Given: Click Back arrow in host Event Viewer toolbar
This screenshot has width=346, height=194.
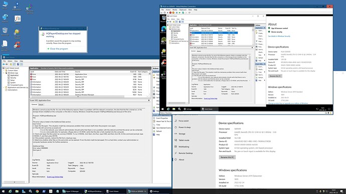Looking at the screenshot, I should pyautogui.click(x=4, y=64).
